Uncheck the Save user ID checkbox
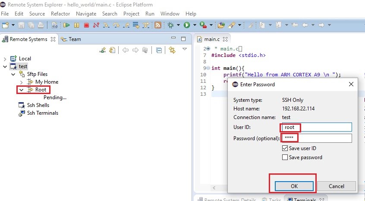 [285, 148]
